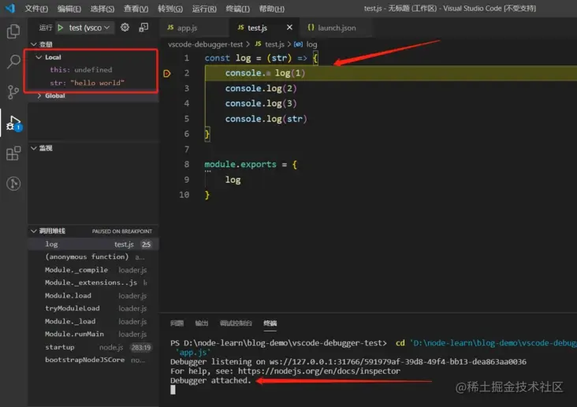This screenshot has width=577, height=407.
Task: Open the Extensions view
Action: (13, 154)
